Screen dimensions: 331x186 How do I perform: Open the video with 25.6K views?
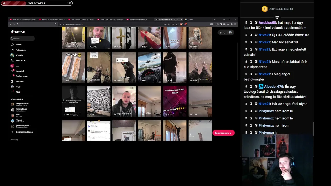(124, 67)
